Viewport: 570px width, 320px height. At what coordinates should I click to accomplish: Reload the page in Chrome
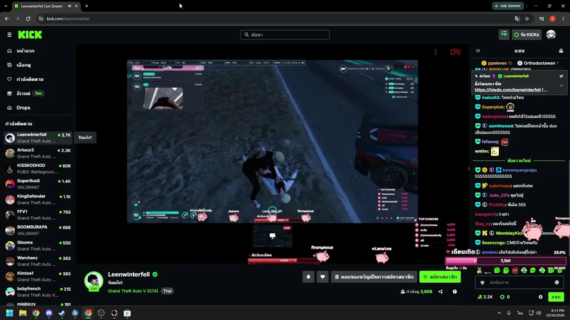tap(28, 19)
